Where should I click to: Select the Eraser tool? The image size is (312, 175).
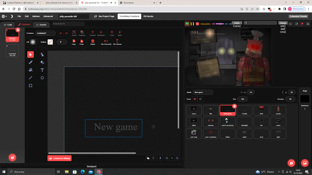coord(42,62)
